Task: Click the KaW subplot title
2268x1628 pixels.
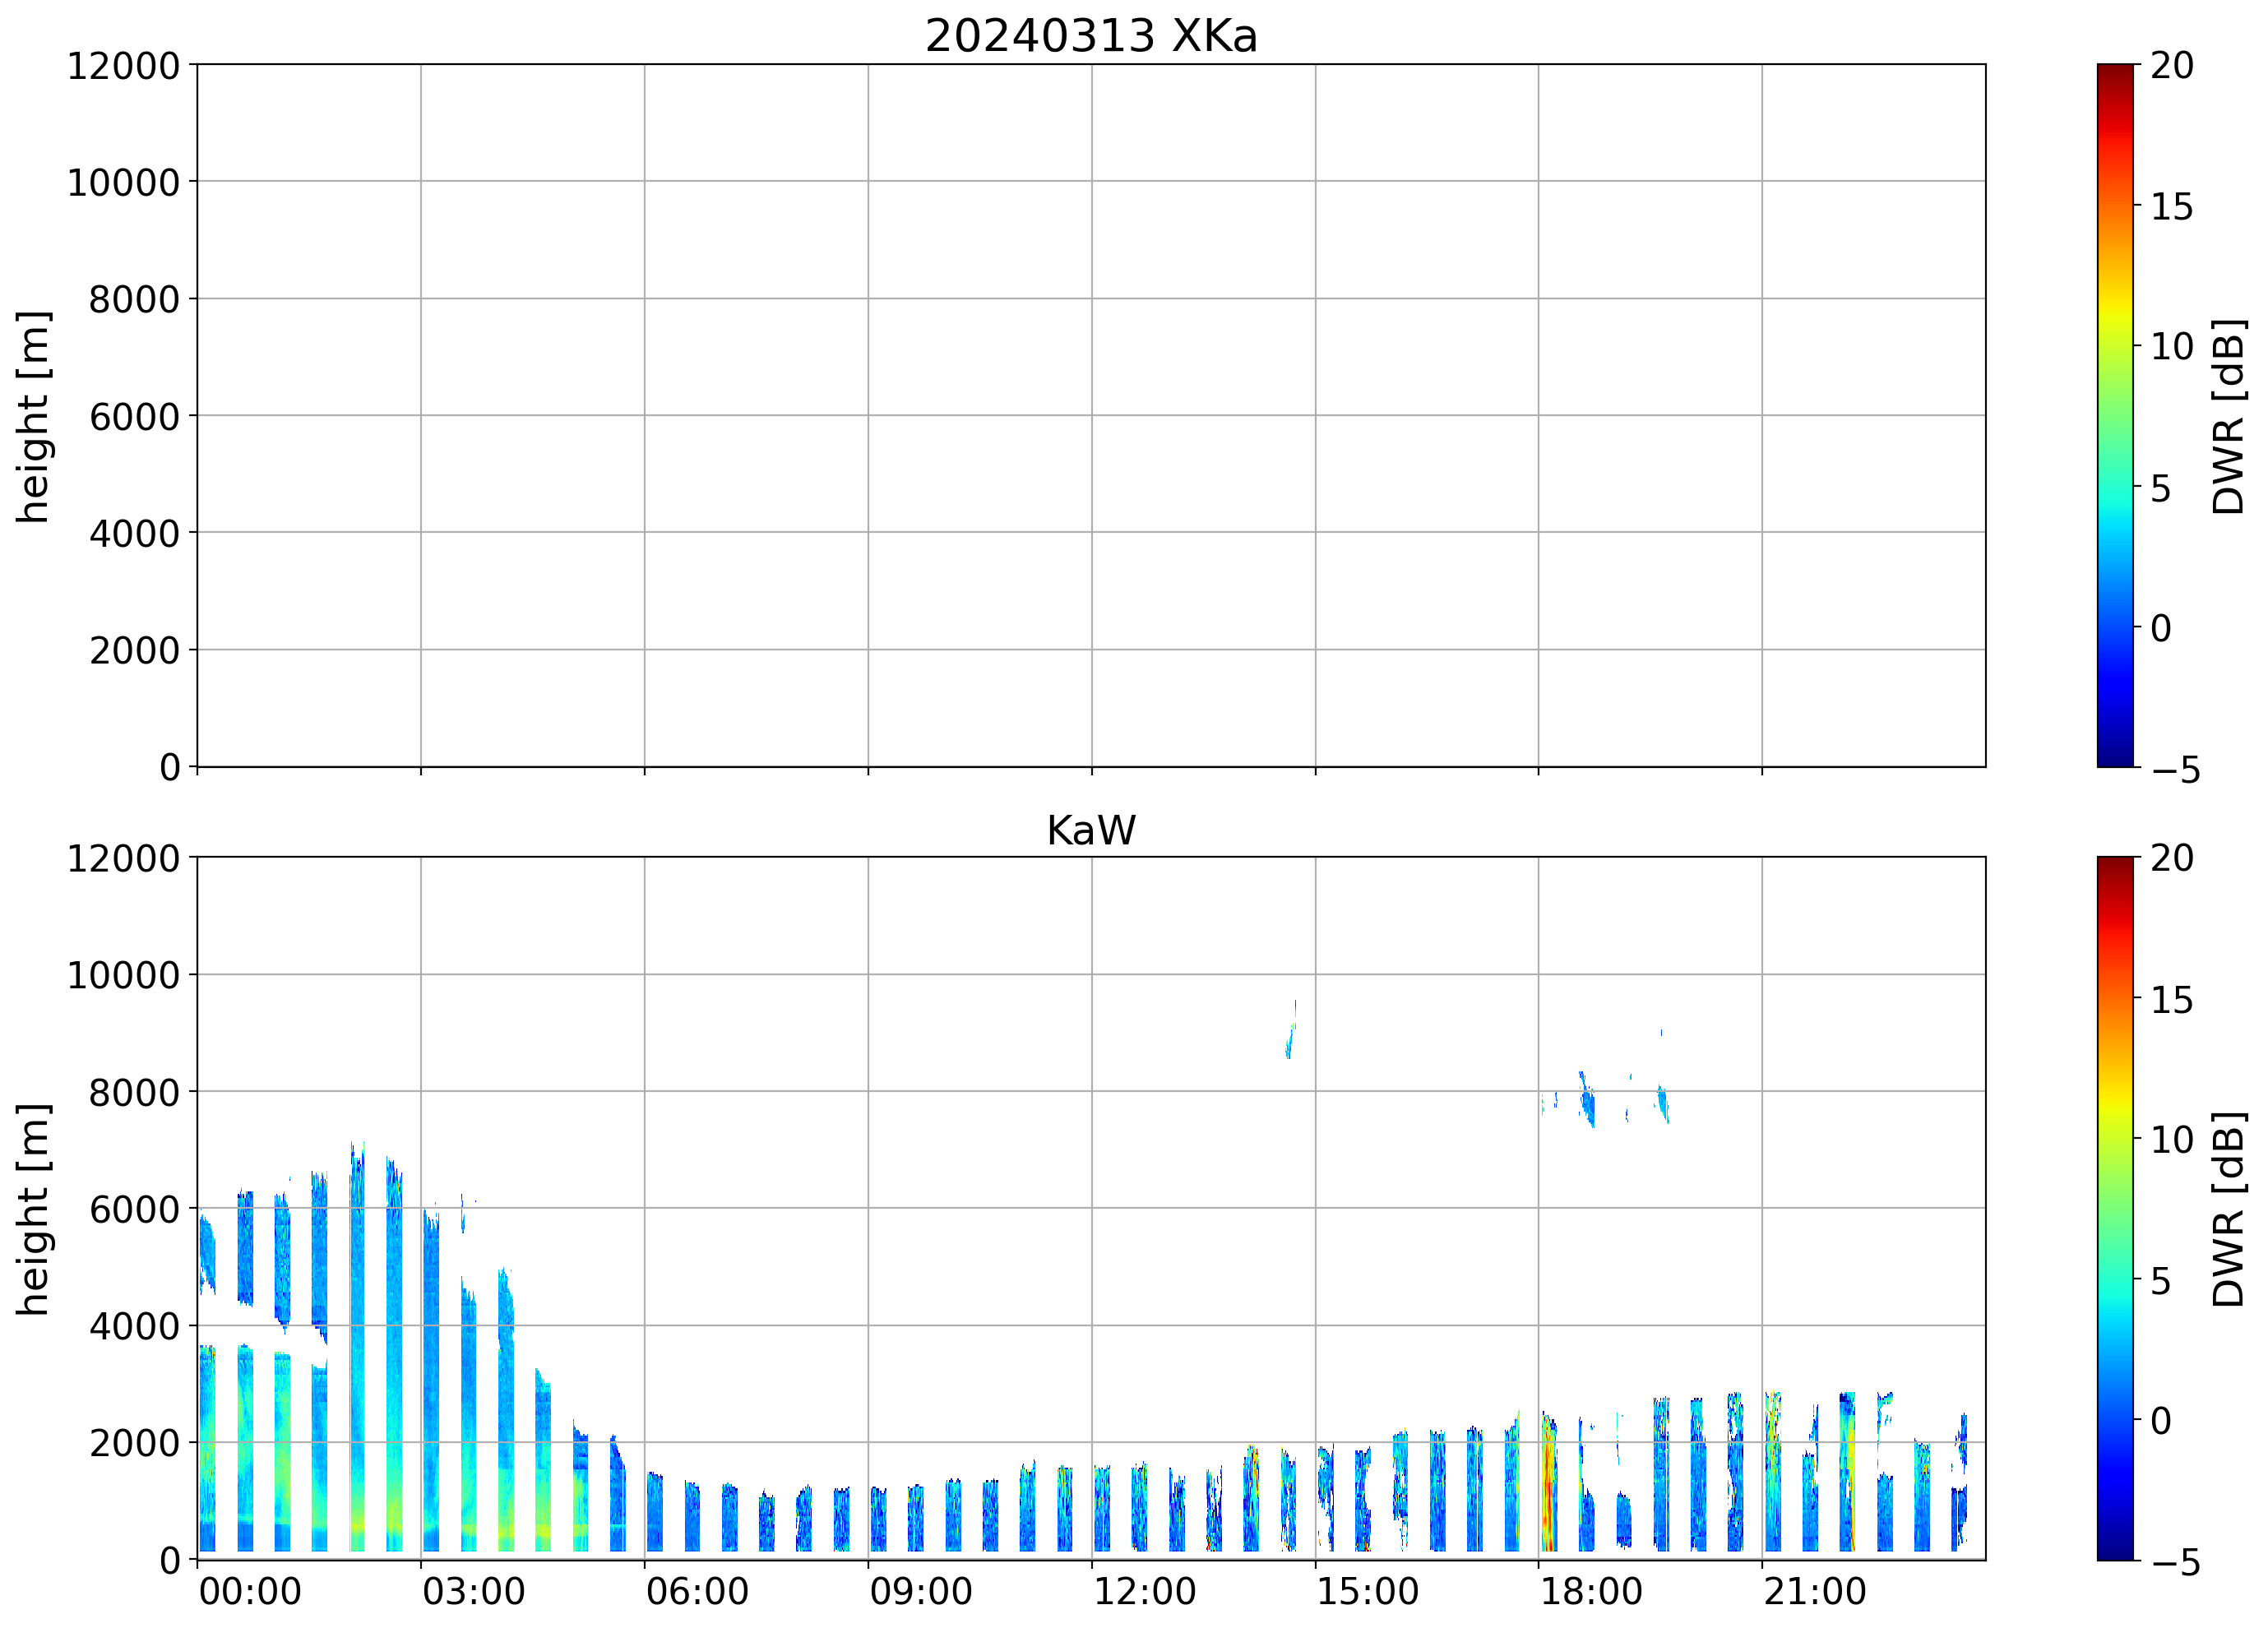Action: (x=1090, y=831)
